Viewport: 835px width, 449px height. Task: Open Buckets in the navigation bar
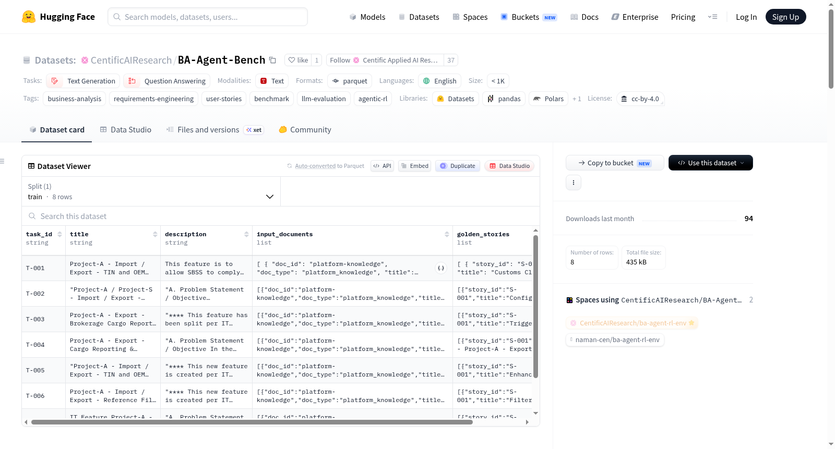tap(529, 17)
